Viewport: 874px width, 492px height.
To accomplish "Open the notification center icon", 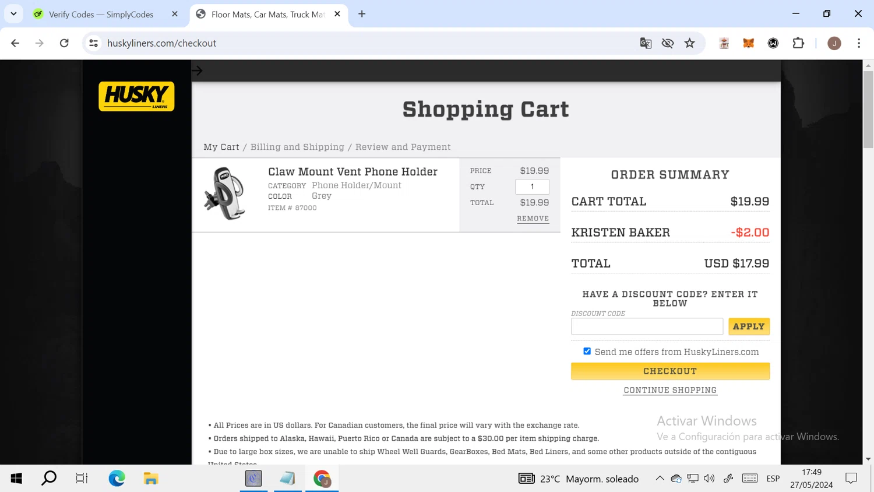I will 851,479.
